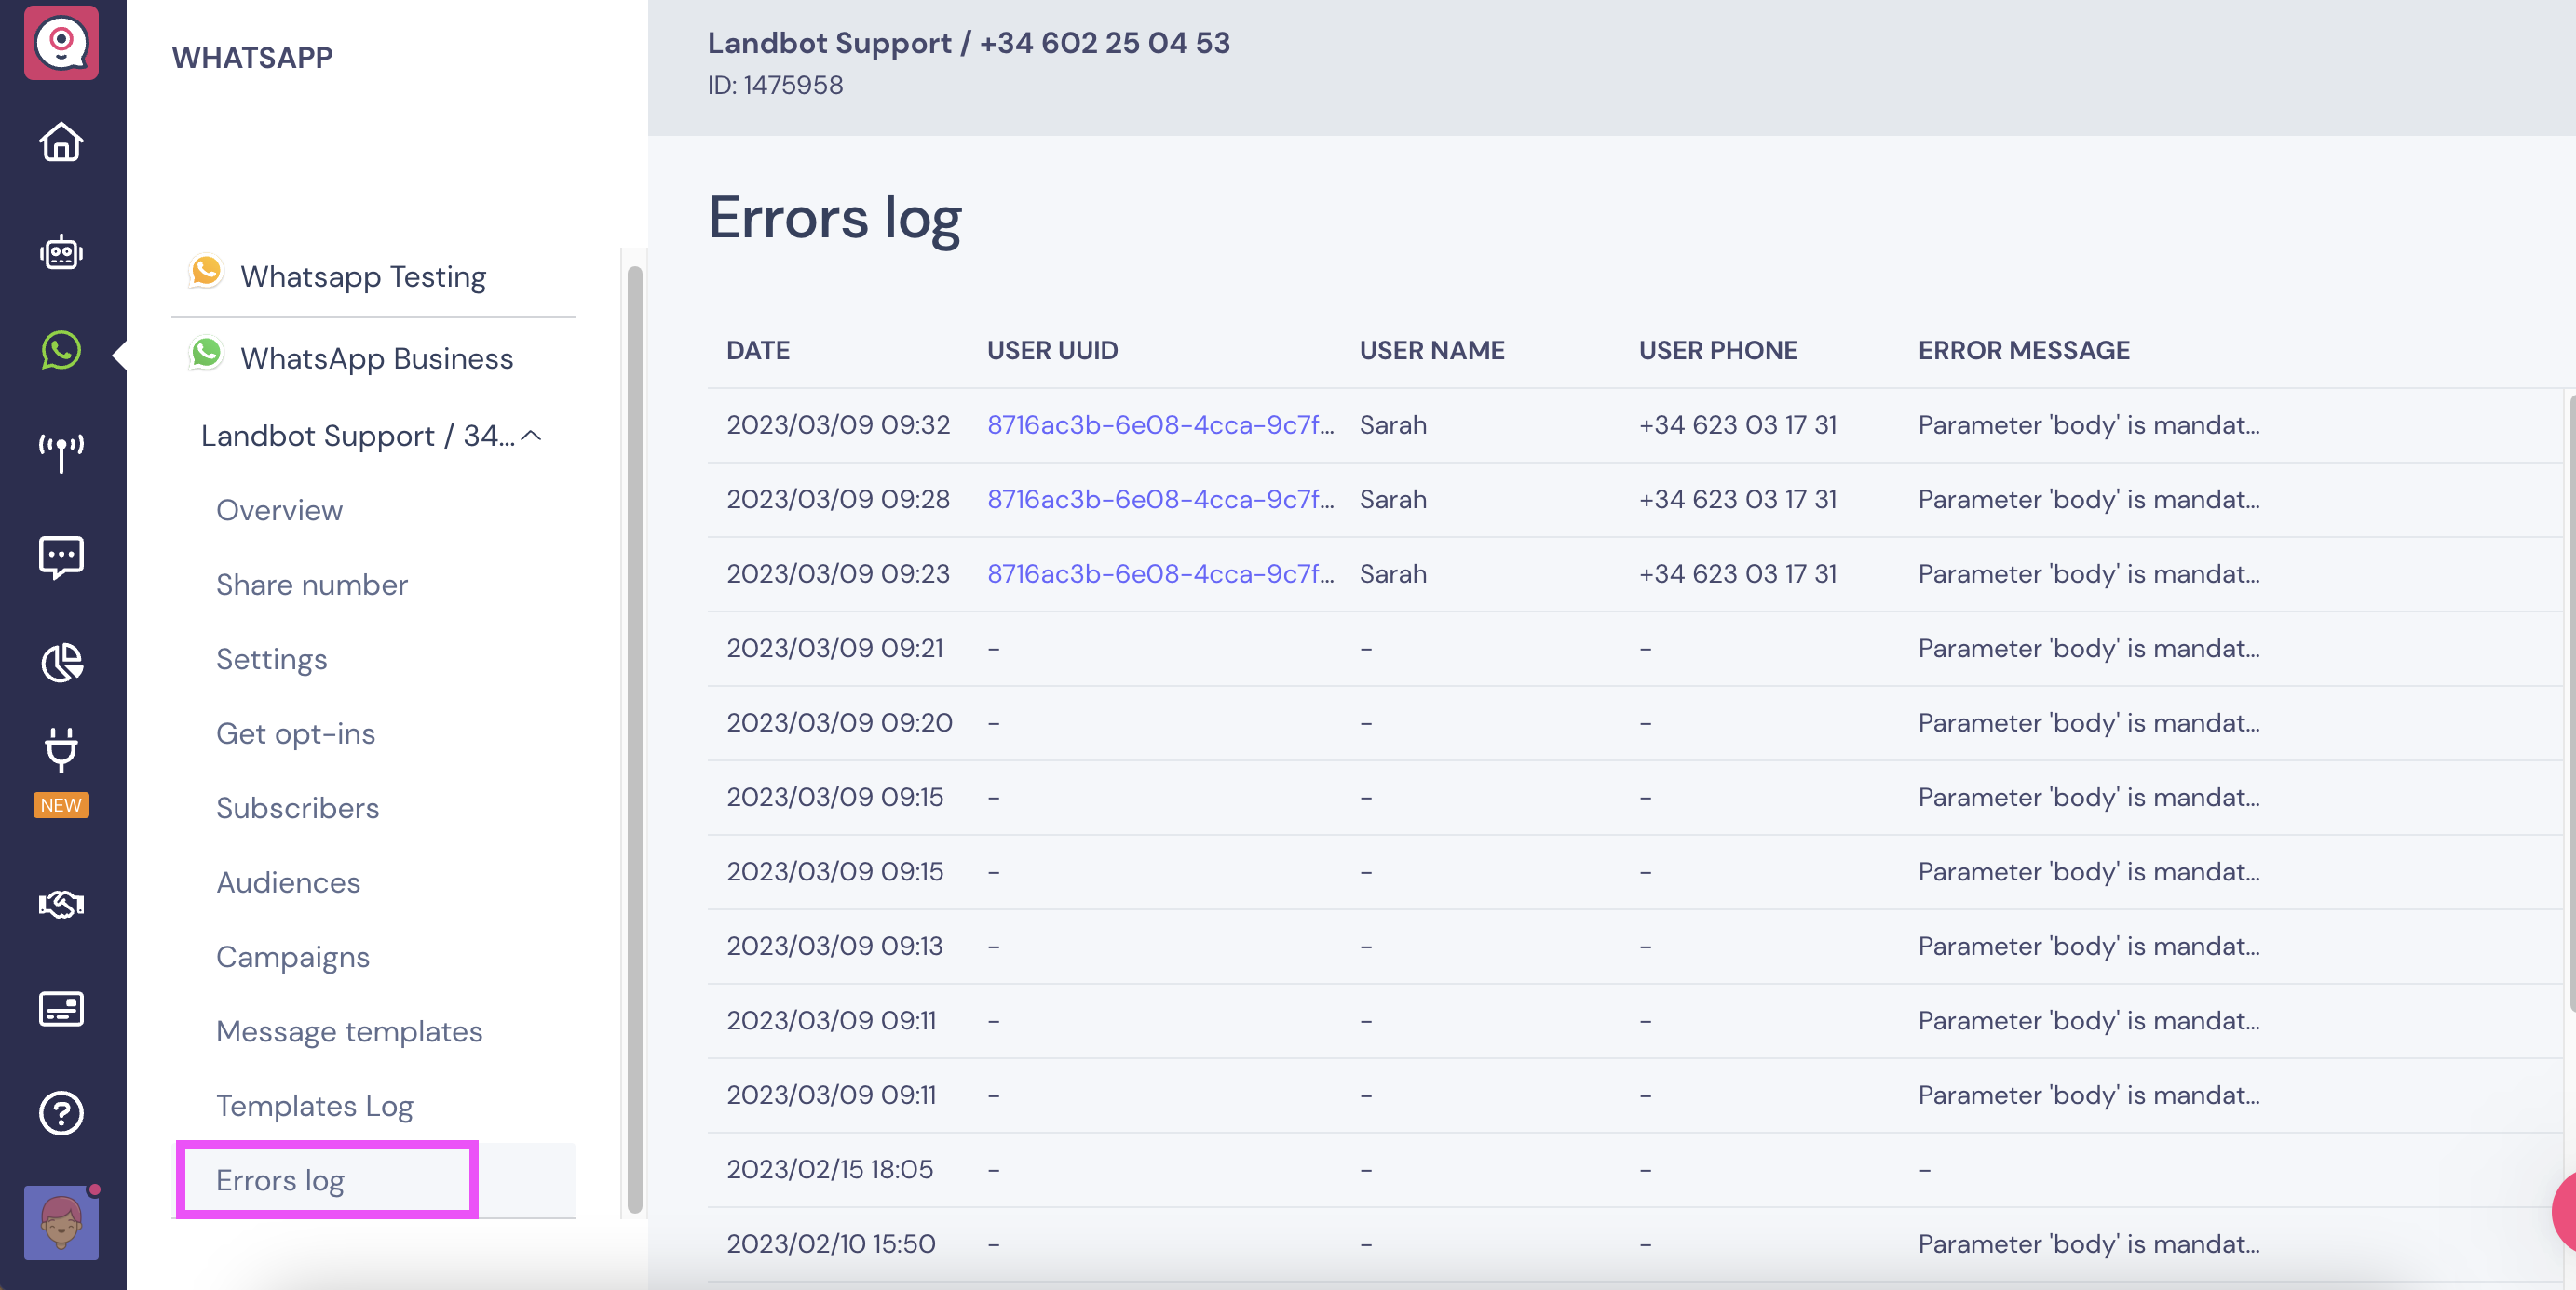The width and height of the screenshot is (2576, 1290).
Task: Open Whatsapp Testing channel
Action: click(x=363, y=276)
